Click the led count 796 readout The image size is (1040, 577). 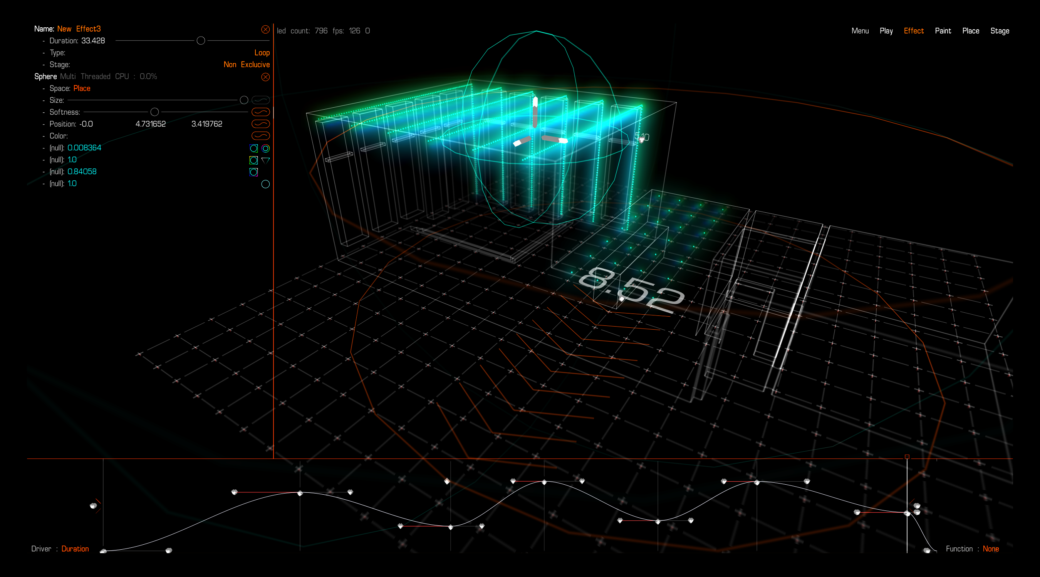click(x=302, y=31)
